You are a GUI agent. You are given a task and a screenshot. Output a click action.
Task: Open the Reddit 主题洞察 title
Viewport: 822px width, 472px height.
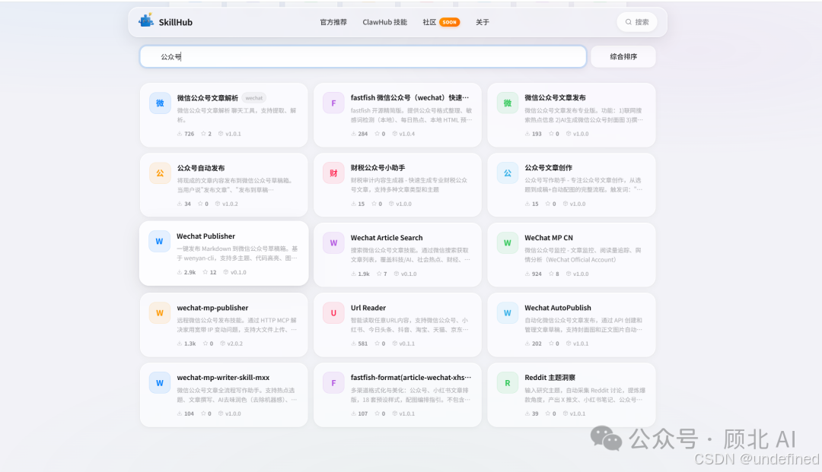coord(550,377)
